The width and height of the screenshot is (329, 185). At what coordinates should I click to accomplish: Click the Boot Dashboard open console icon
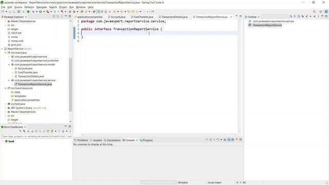click(36, 131)
